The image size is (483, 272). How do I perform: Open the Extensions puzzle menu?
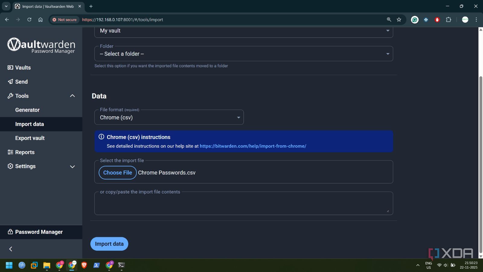pos(449,20)
